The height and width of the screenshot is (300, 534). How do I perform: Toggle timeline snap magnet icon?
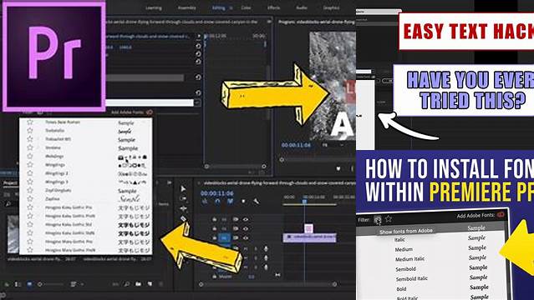[x=217, y=202]
